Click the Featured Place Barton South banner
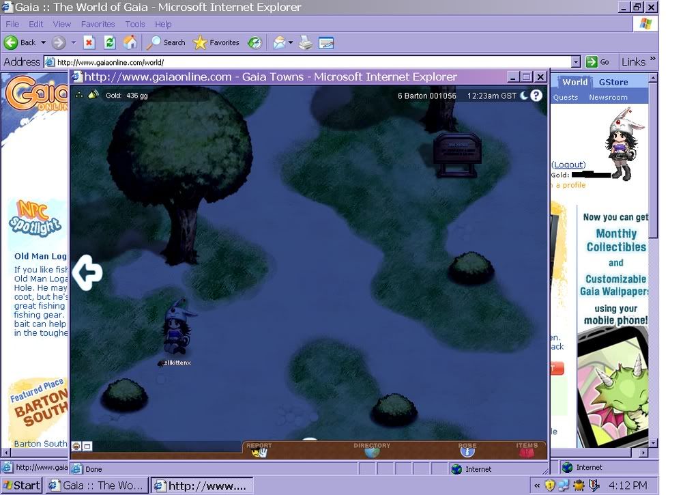698x495 pixels. [x=39, y=406]
